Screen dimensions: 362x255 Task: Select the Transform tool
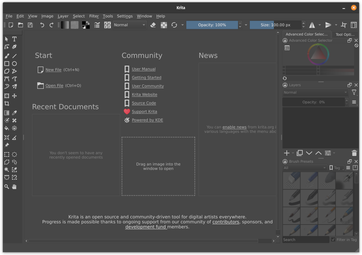click(7, 96)
